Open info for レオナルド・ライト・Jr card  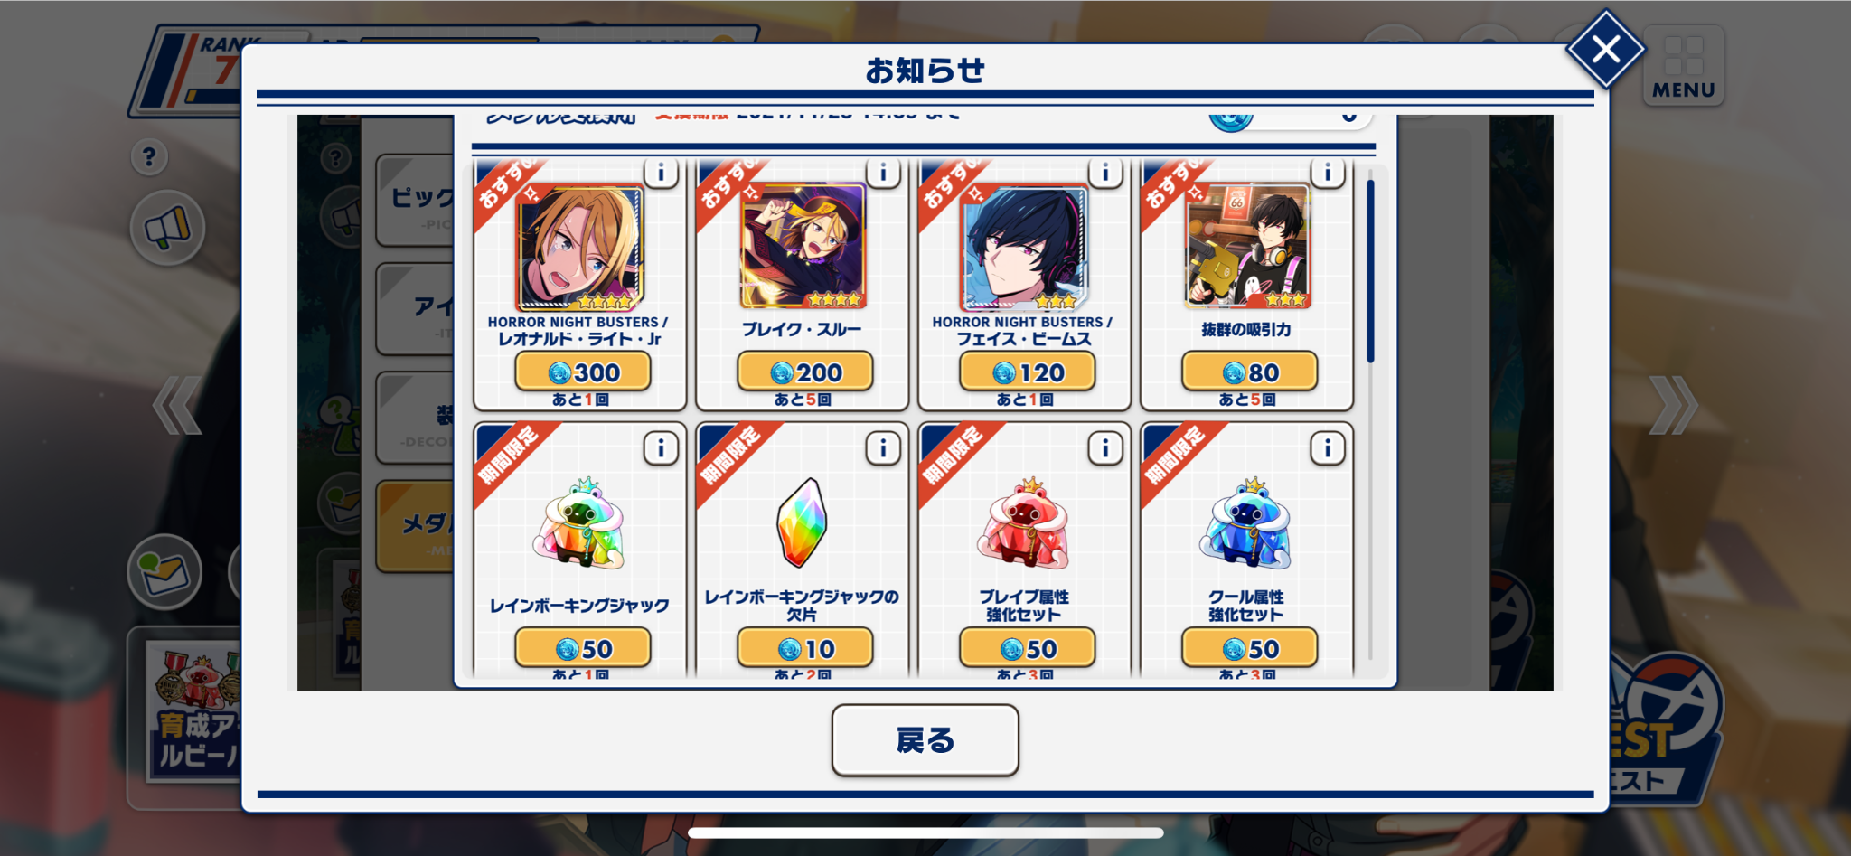[661, 171]
